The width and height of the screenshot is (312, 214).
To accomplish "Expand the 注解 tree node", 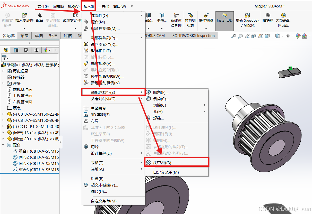I will pos(3,83).
